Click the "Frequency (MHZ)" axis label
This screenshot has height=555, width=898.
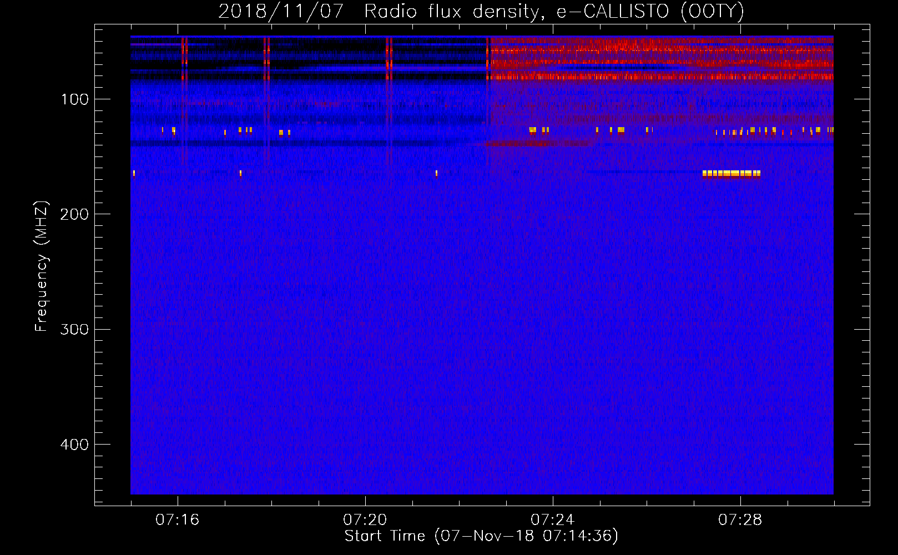[x=42, y=266]
